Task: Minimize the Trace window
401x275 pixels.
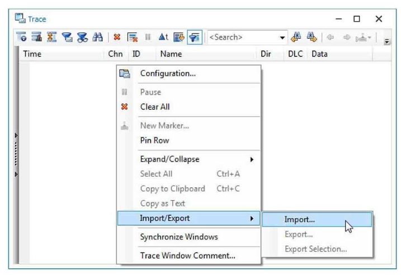Action: pos(338,19)
